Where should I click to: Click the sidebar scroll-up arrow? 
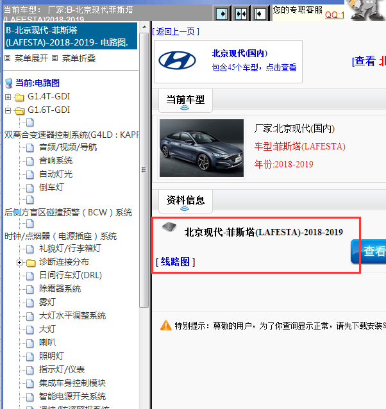click(x=144, y=27)
